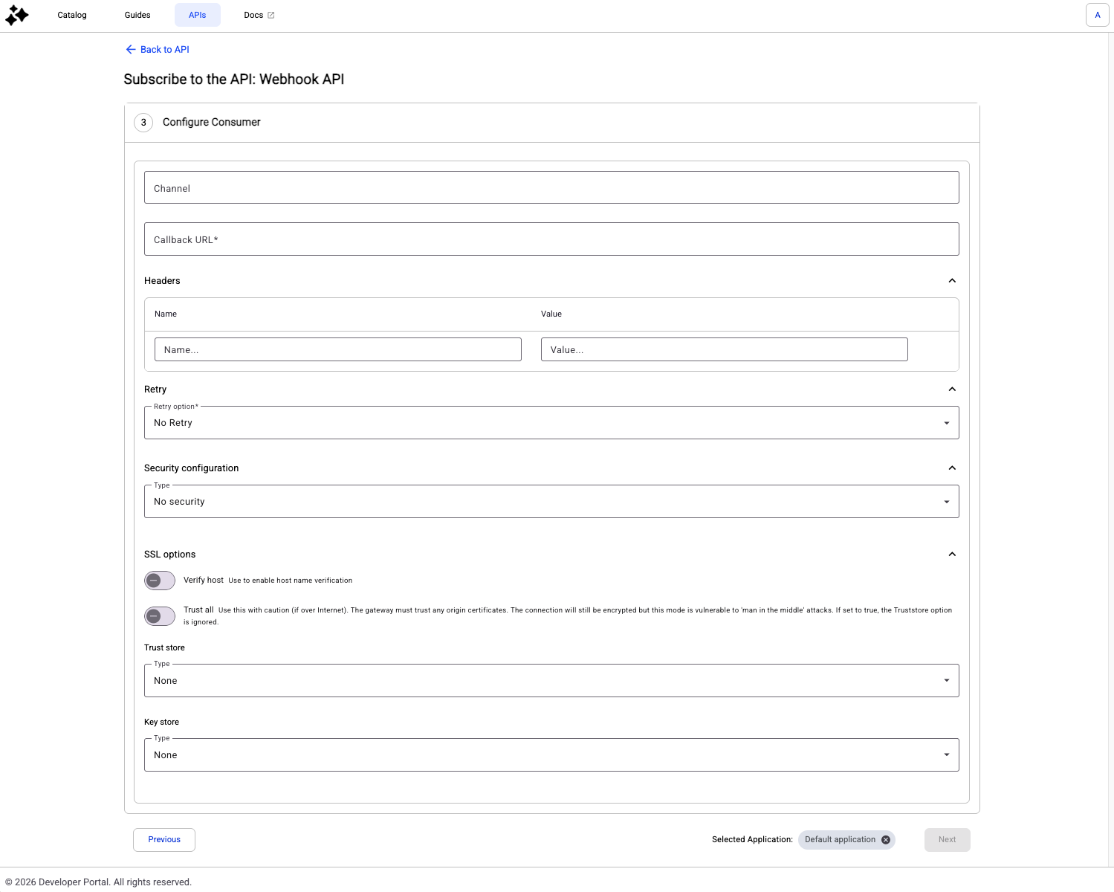Collapse the Headers section chevron
Image resolution: width=1114 pixels, height=892 pixels.
[x=952, y=281]
